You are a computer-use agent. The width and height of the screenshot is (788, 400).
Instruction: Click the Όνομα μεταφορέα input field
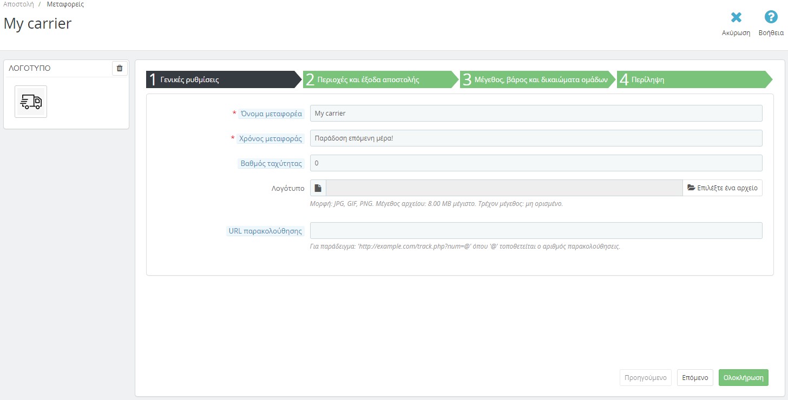click(536, 114)
